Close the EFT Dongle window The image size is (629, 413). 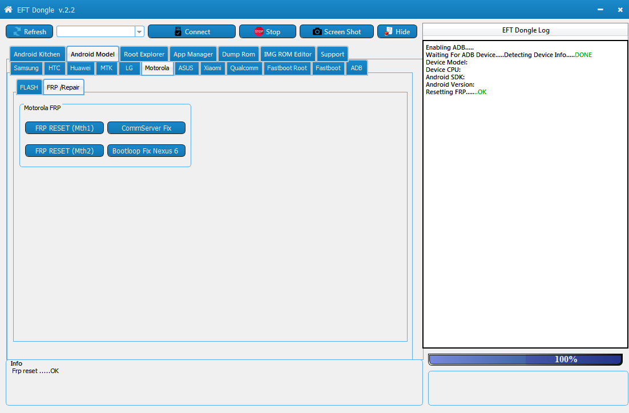click(620, 10)
